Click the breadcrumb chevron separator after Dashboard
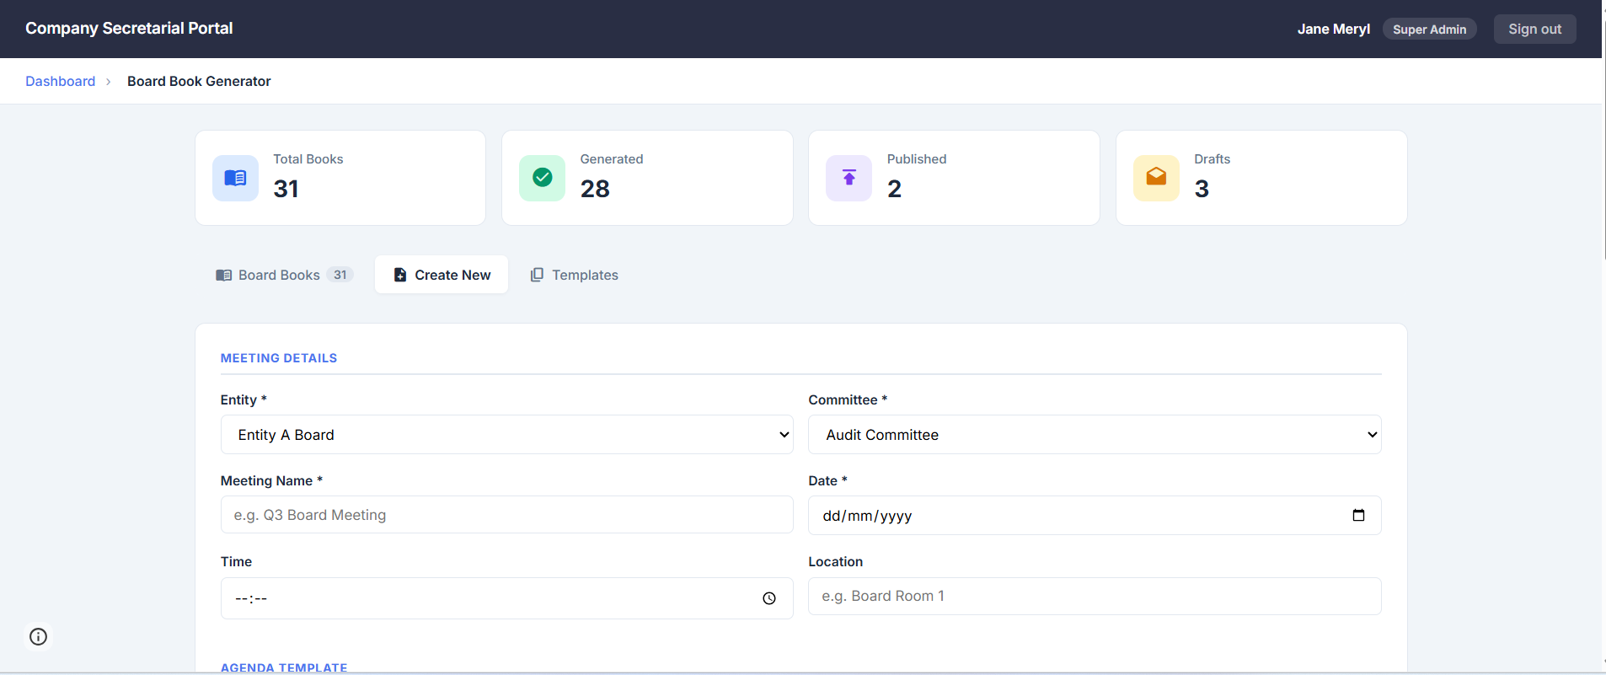Screen dimensions: 1606x675 point(109,82)
